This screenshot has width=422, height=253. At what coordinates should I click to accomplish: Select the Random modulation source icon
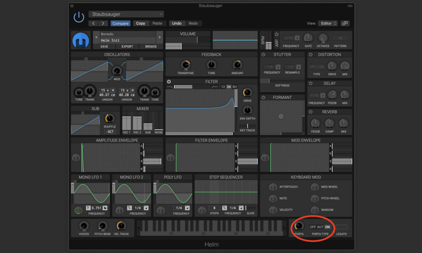314,210
